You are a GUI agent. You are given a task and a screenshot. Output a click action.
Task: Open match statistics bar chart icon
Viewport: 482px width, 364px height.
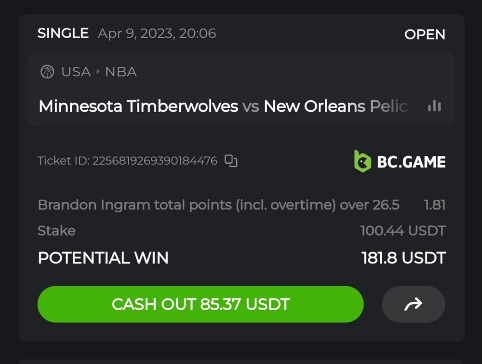(434, 106)
